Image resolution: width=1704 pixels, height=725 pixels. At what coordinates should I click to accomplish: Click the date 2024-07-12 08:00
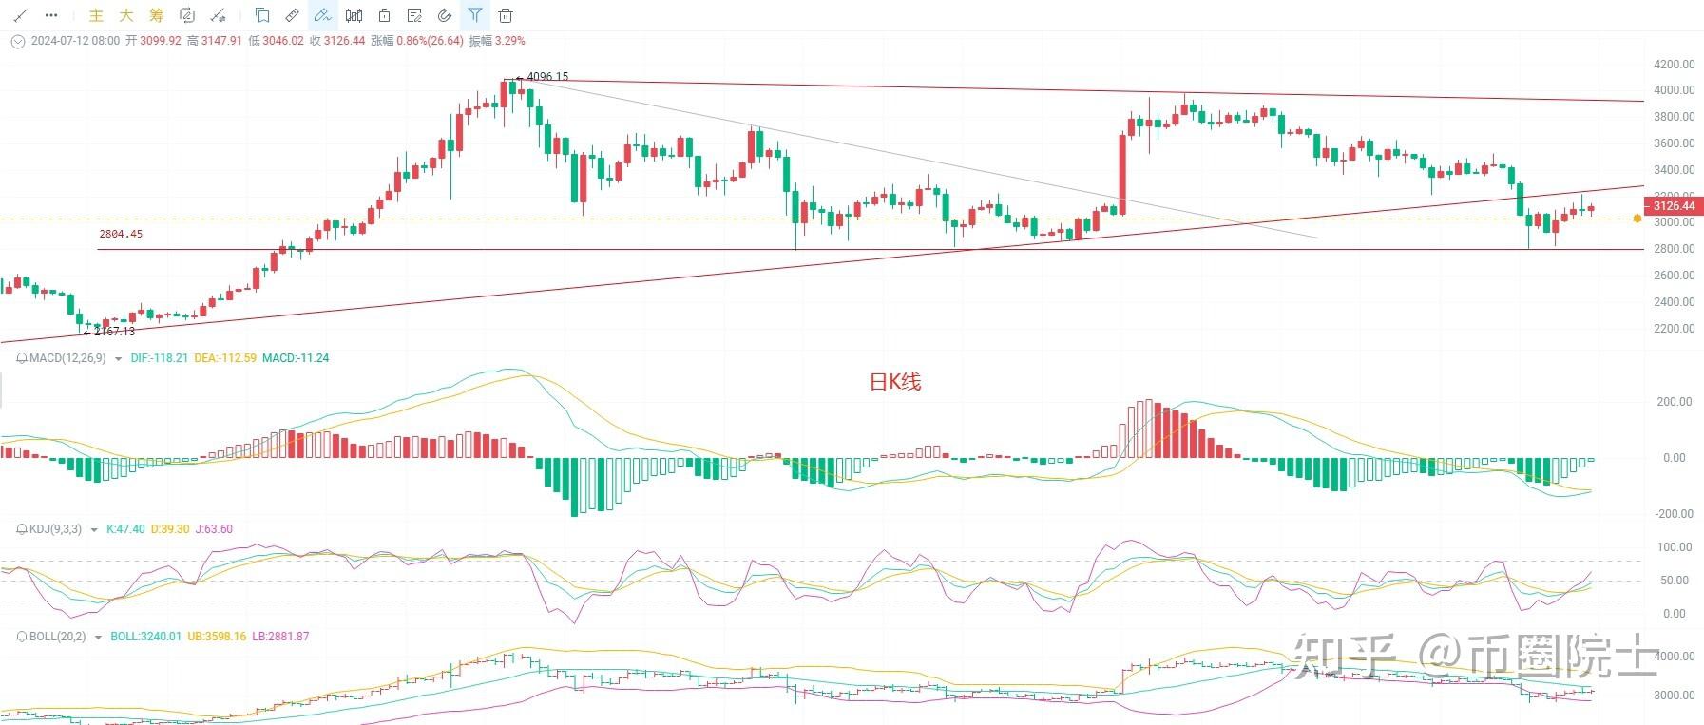point(75,41)
